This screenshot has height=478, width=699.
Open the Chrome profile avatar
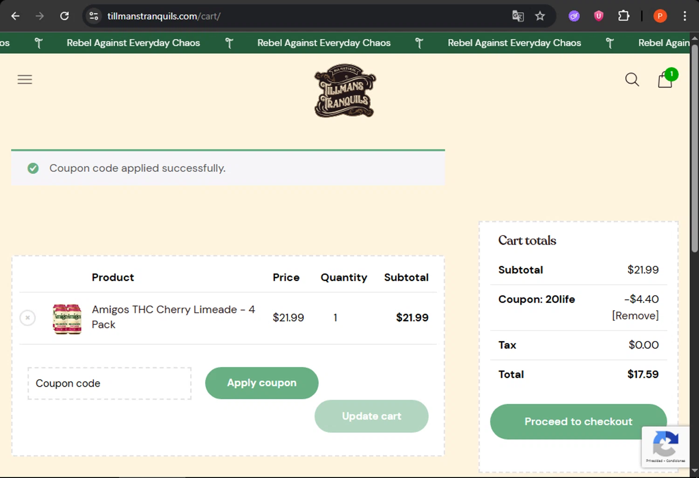(660, 16)
